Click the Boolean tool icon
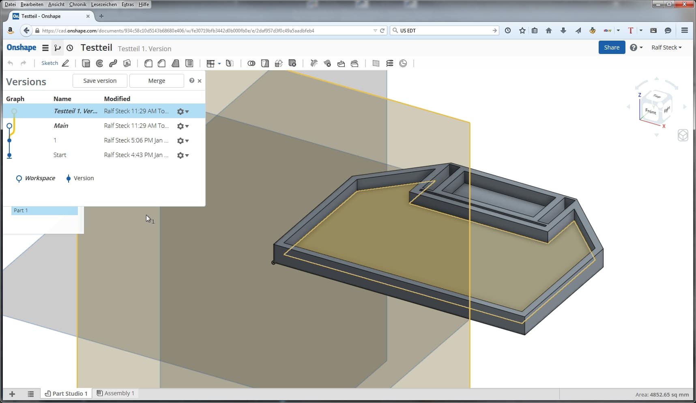 pos(251,63)
